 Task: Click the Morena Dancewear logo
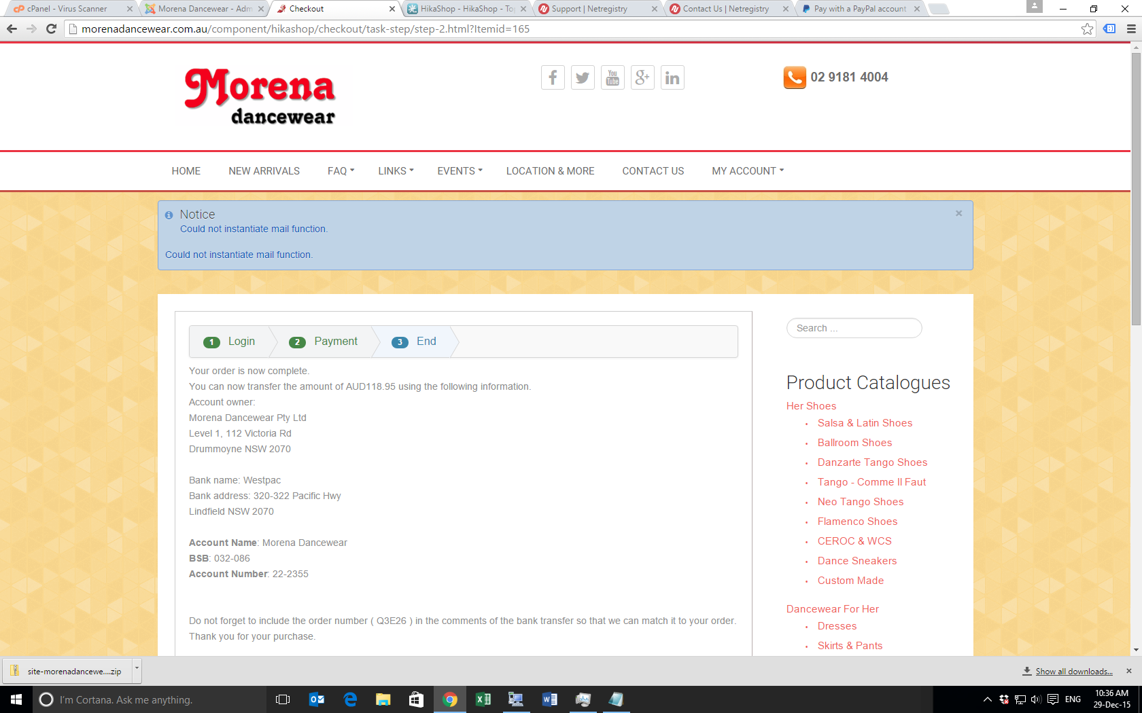coord(260,96)
